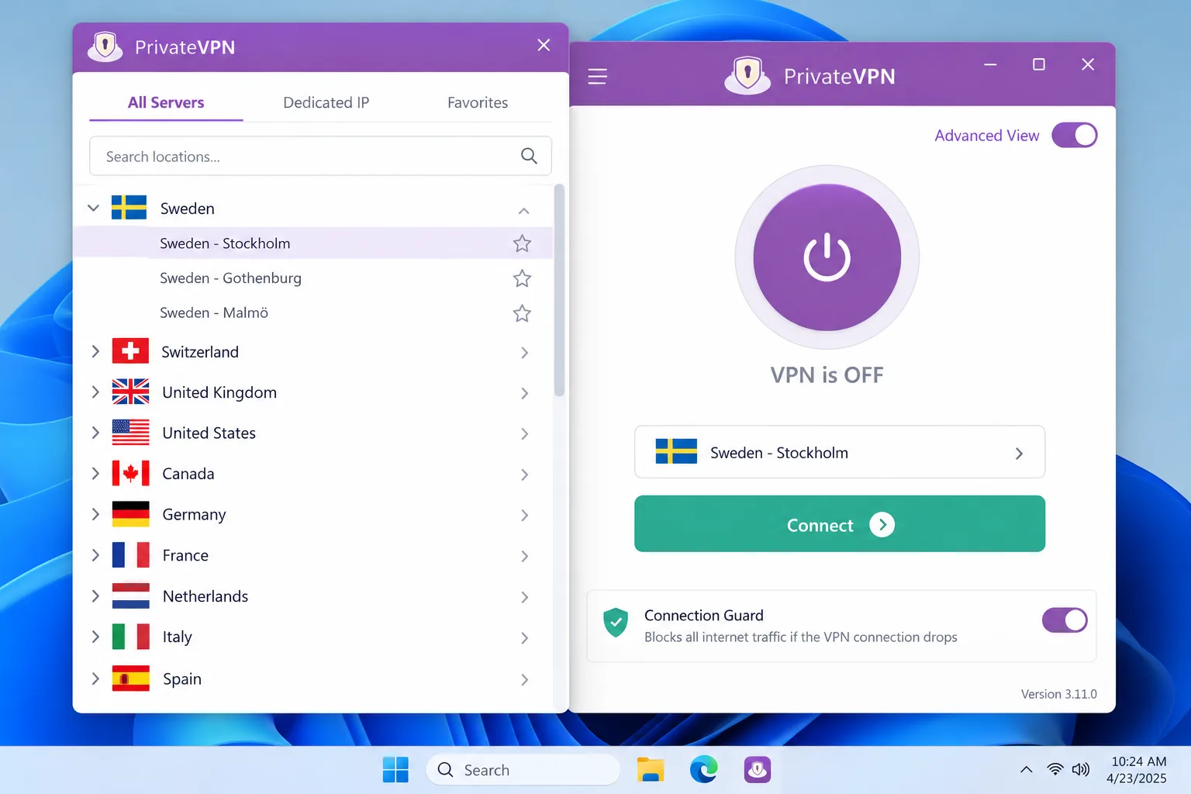Close the server list panel
This screenshot has width=1191, height=794.
544,45
